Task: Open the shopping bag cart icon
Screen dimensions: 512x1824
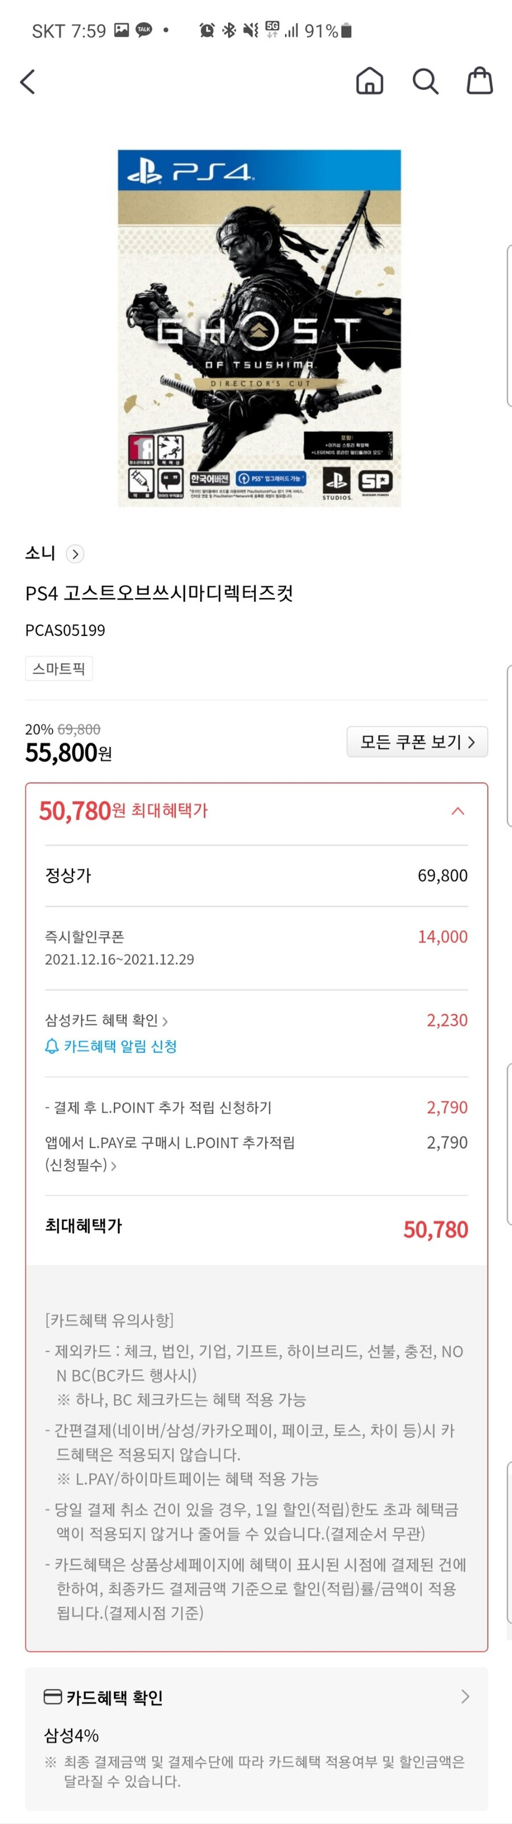Action: (x=480, y=81)
